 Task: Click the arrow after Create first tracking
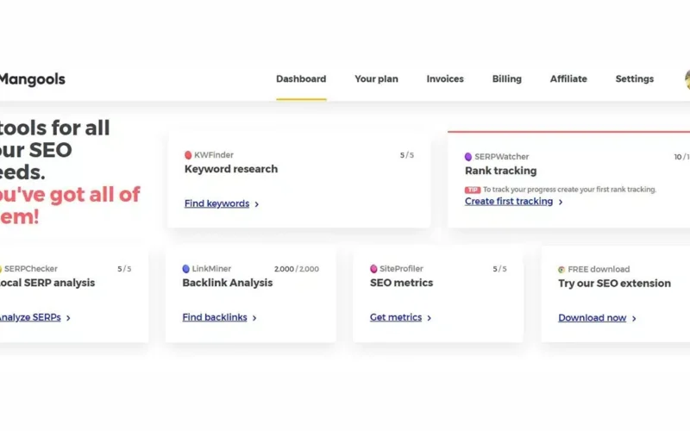pyautogui.click(x=561, y=202)
